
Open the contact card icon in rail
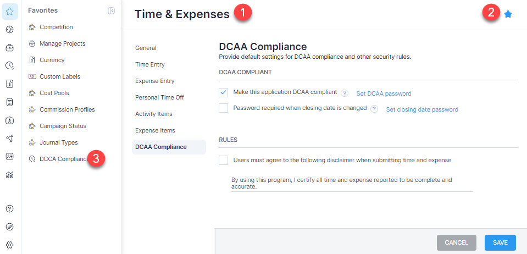pos(10,157)
